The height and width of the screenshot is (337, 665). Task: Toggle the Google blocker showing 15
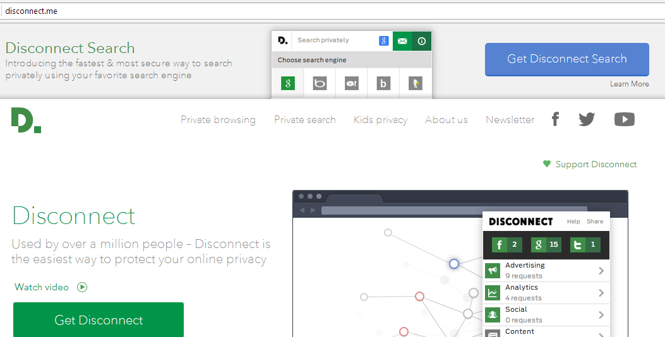click(546, 244)
